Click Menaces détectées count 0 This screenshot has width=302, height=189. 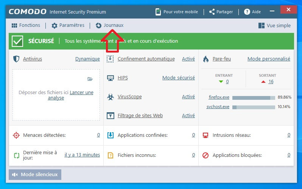(98, 135)
